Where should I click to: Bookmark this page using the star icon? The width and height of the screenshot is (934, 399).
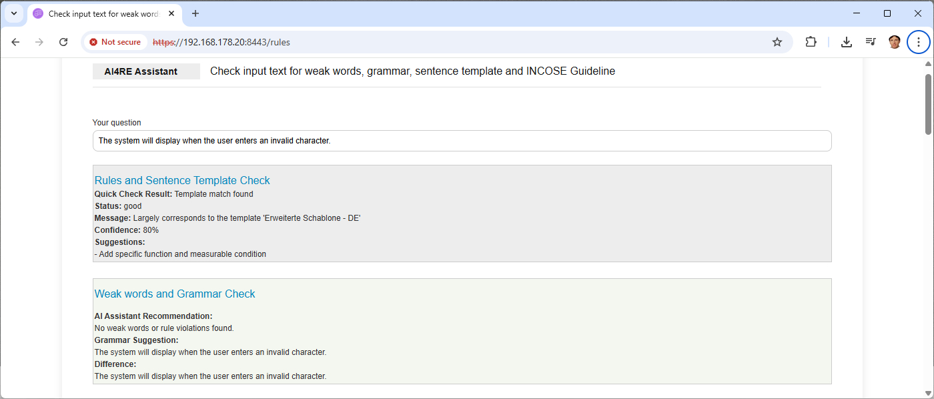pyautogui.click(x=777, y=41)
